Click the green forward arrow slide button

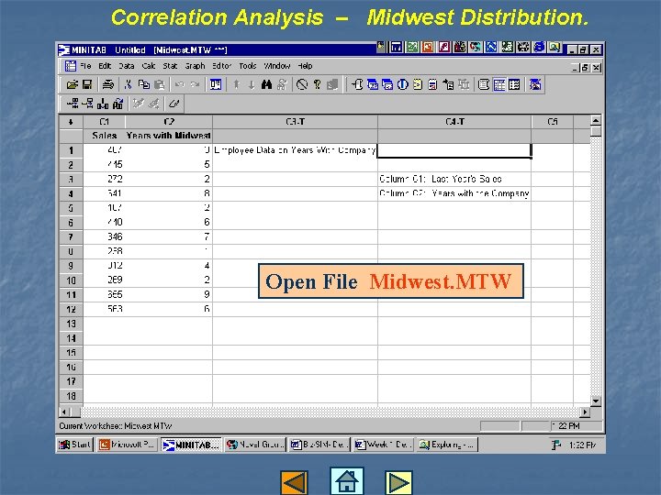click(398, 482)
